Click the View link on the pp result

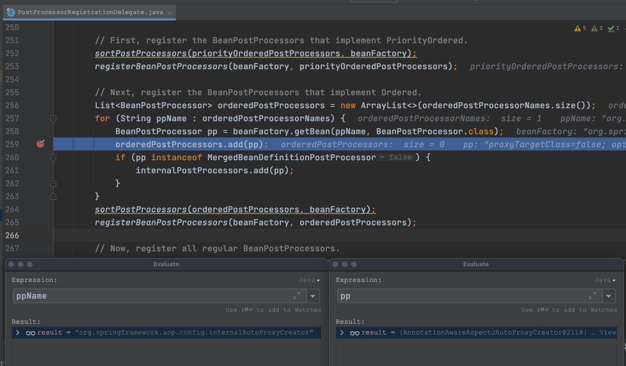pyautogui.click(x=607, y=333)
